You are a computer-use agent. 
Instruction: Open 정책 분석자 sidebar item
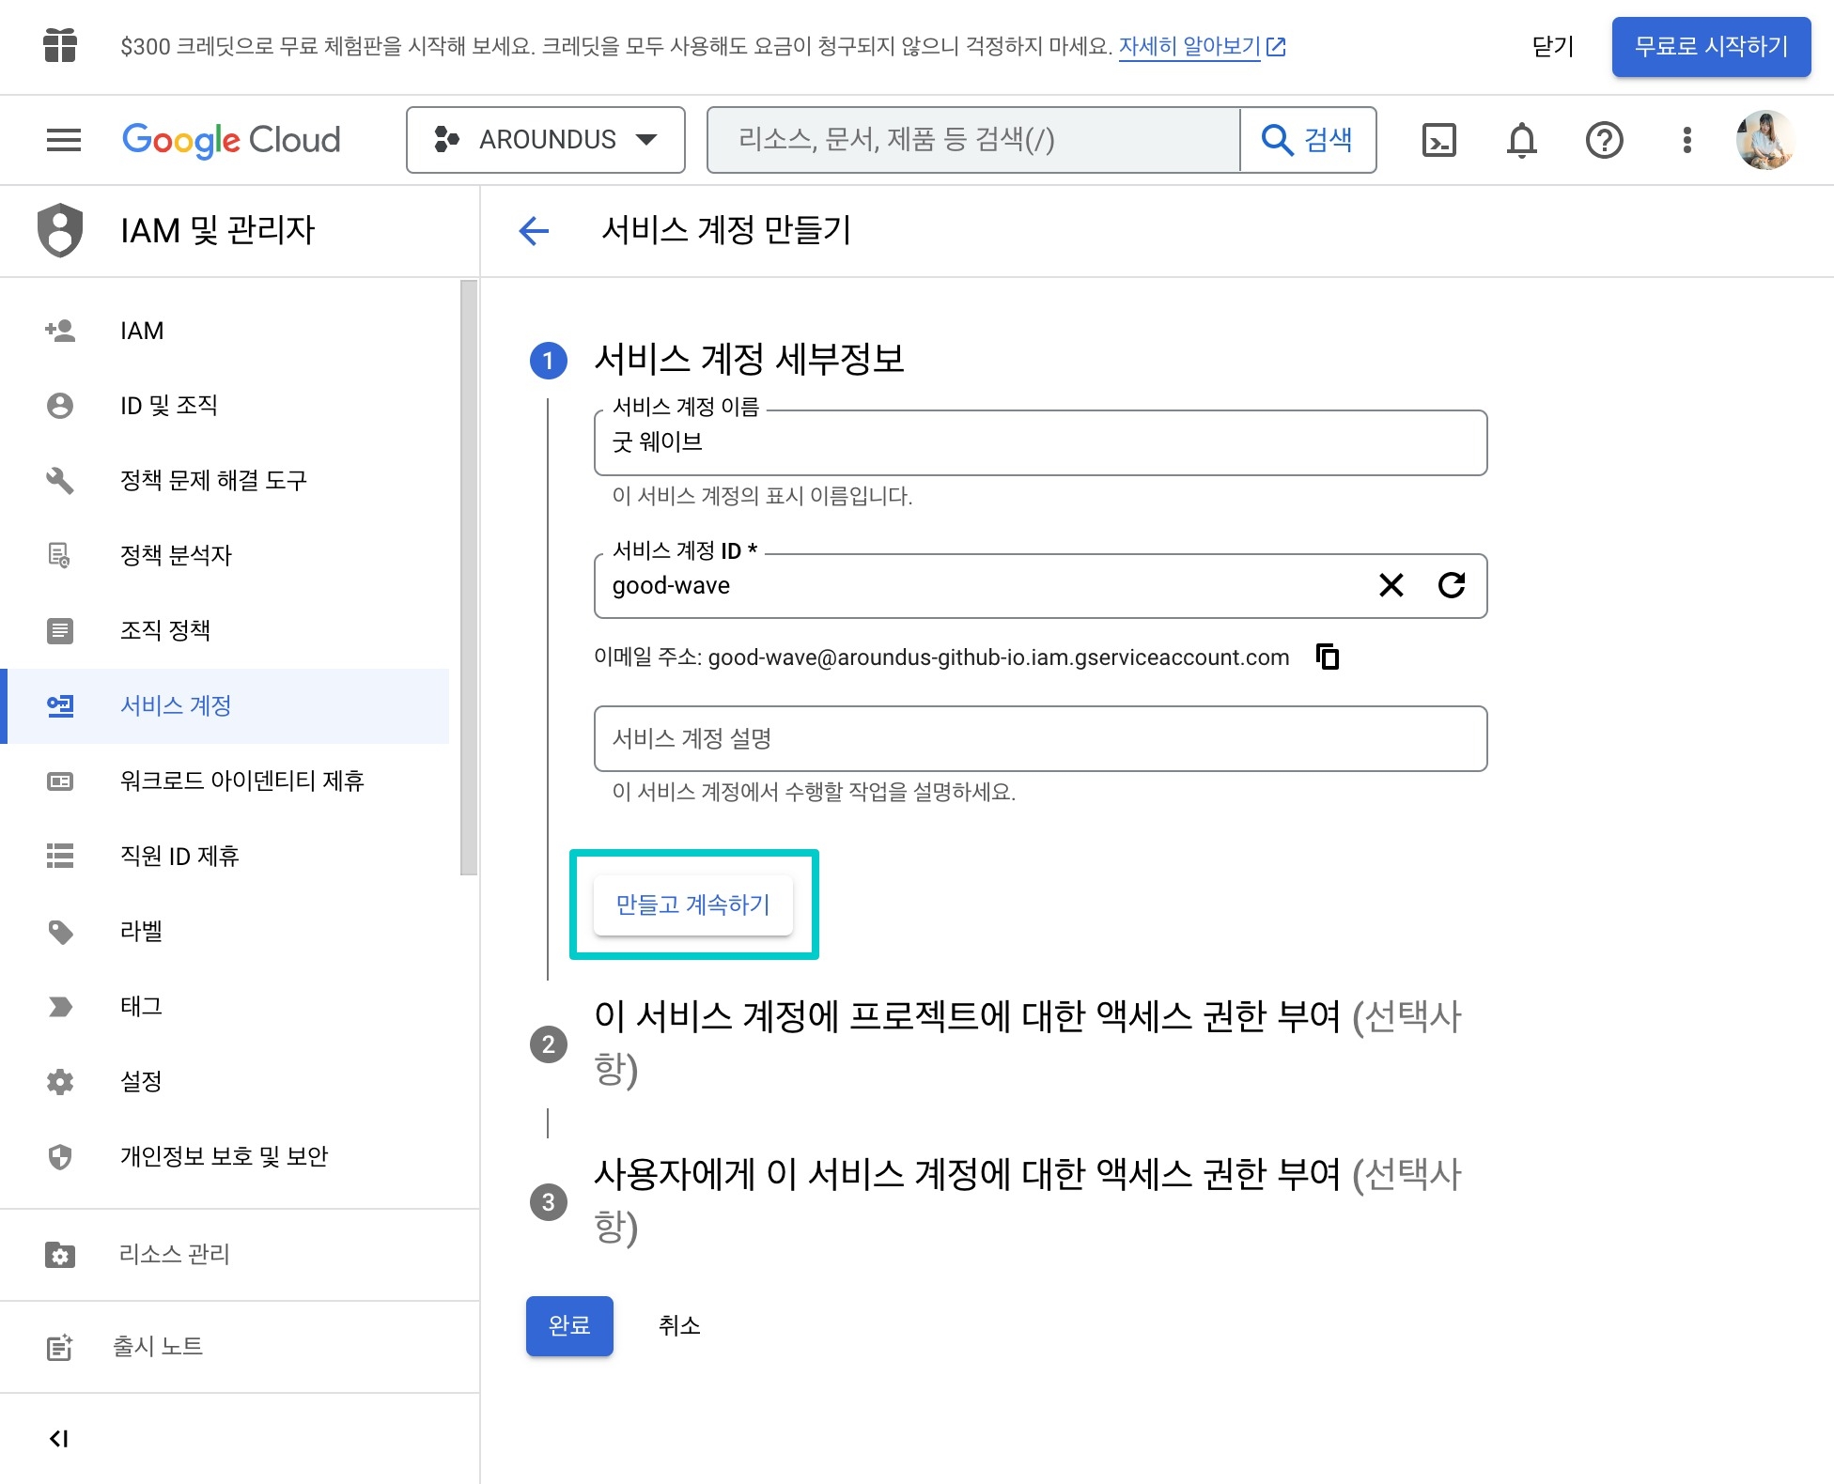(x=176, y=555)
